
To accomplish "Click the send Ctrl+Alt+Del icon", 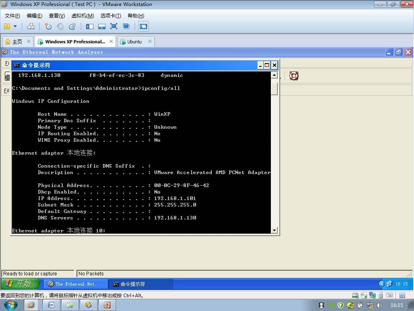I will (x=31, y=26).
